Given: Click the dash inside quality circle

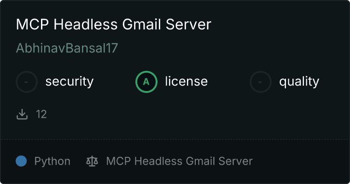Looking at the screenshot, I should point(260,82).
